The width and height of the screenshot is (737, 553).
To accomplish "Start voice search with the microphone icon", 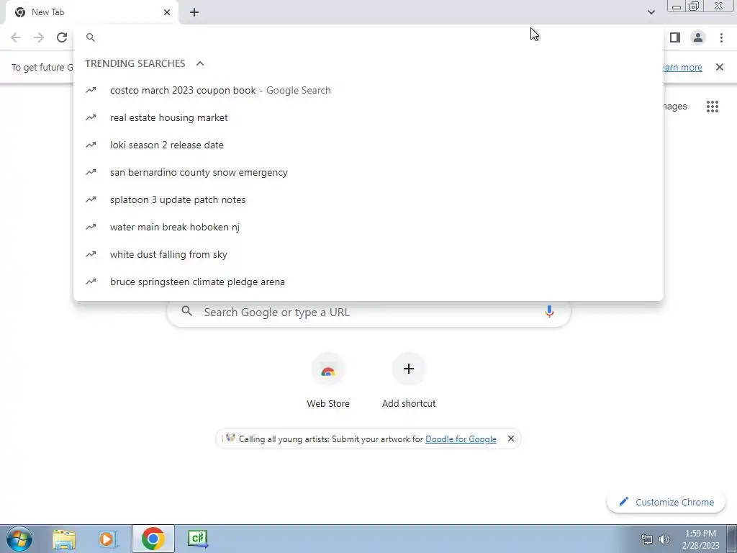I will pyautogui.click(x=549, y=312).
